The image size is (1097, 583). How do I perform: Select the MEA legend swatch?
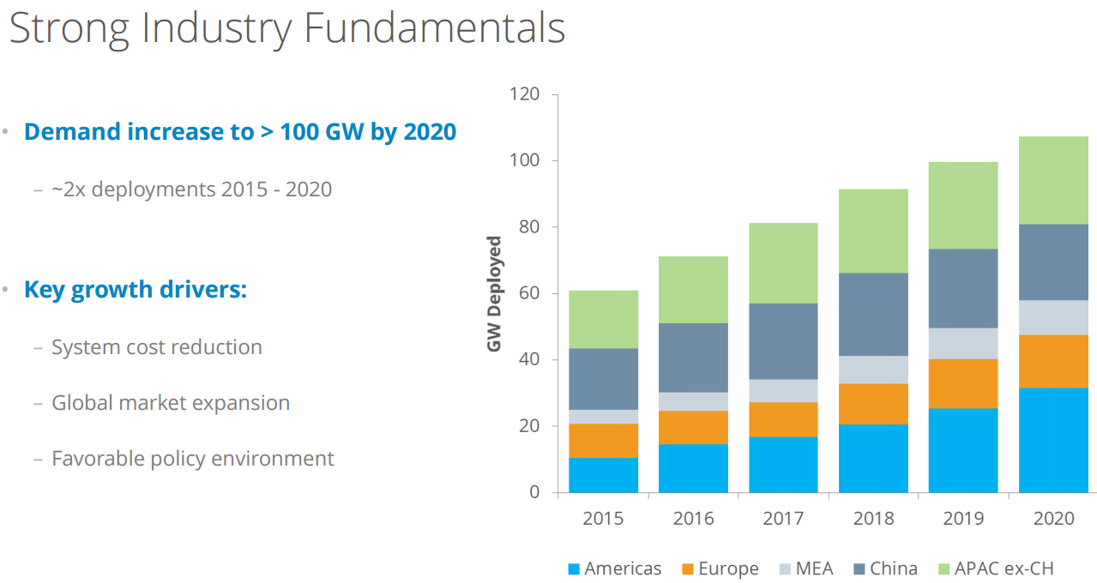[786, 569]
